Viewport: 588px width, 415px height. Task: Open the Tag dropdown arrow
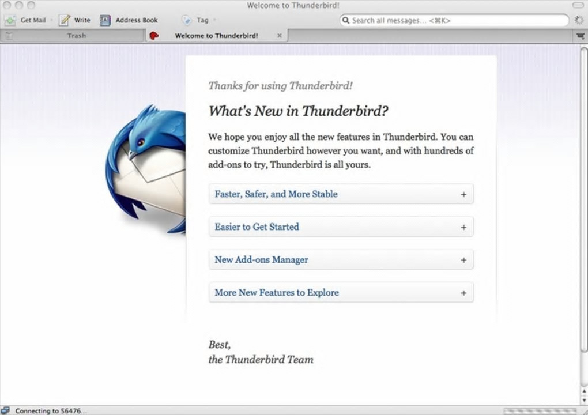(215, 20)
